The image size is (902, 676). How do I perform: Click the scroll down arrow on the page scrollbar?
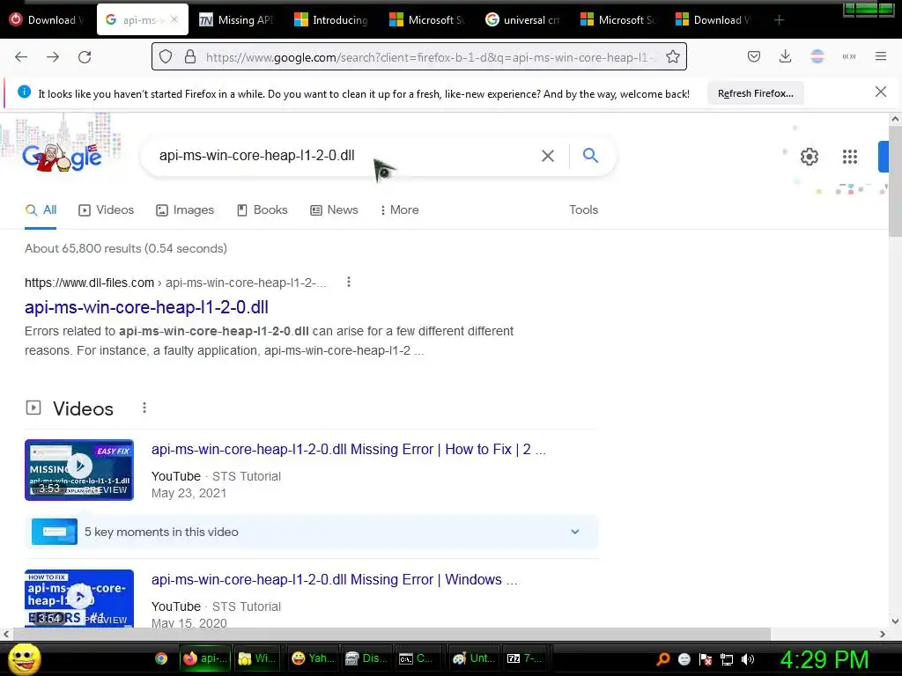(x=895, y=621)
